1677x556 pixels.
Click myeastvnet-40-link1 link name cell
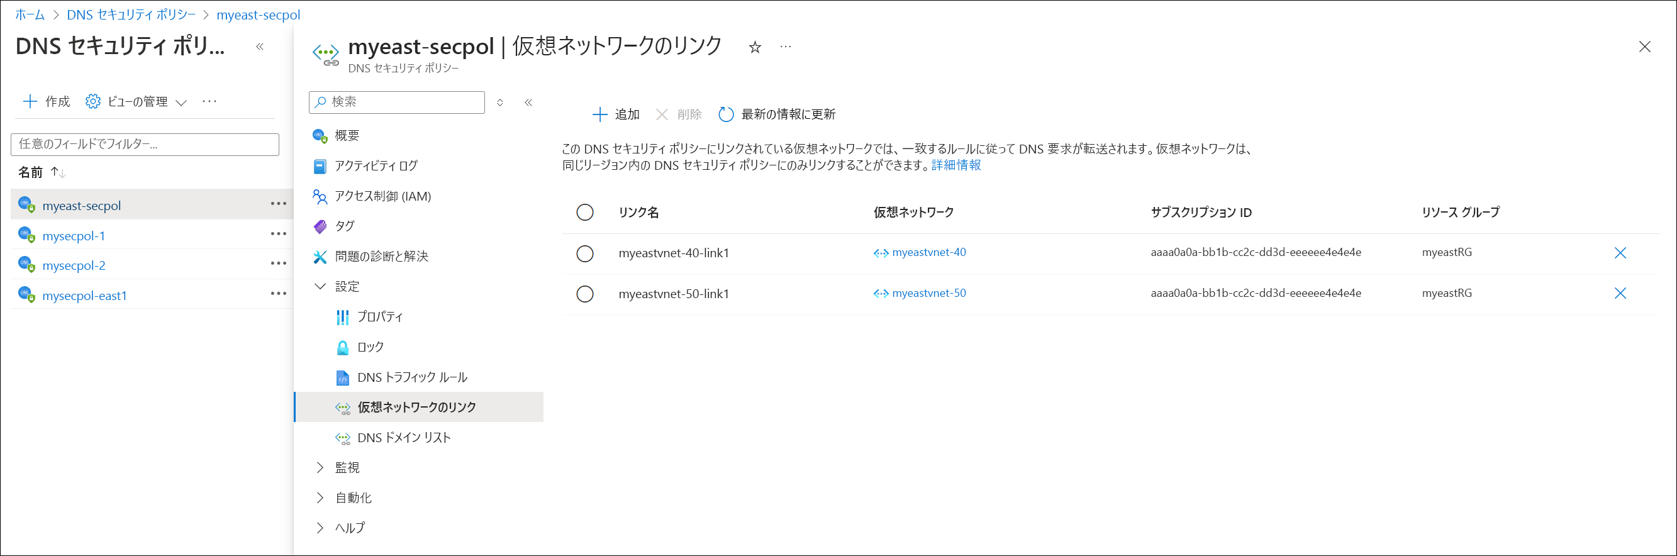pos(674,253)
